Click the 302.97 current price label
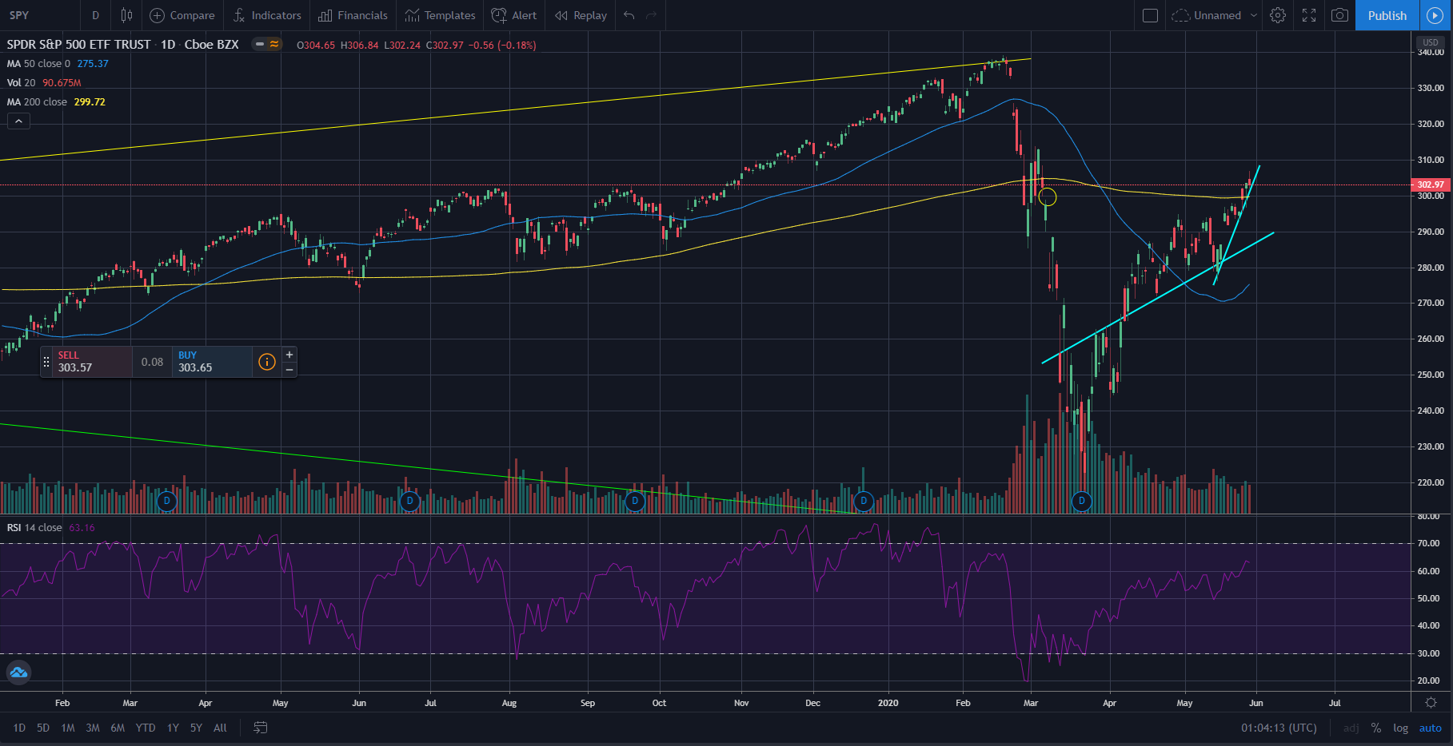This screenshot has height=746, width=1453. tap(1431, 185)
